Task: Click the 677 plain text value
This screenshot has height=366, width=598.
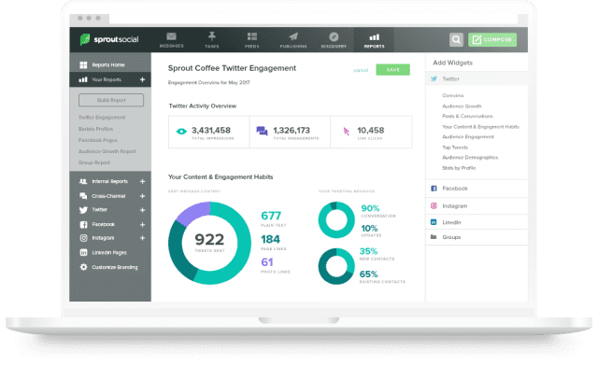Action: coord(271,216)
